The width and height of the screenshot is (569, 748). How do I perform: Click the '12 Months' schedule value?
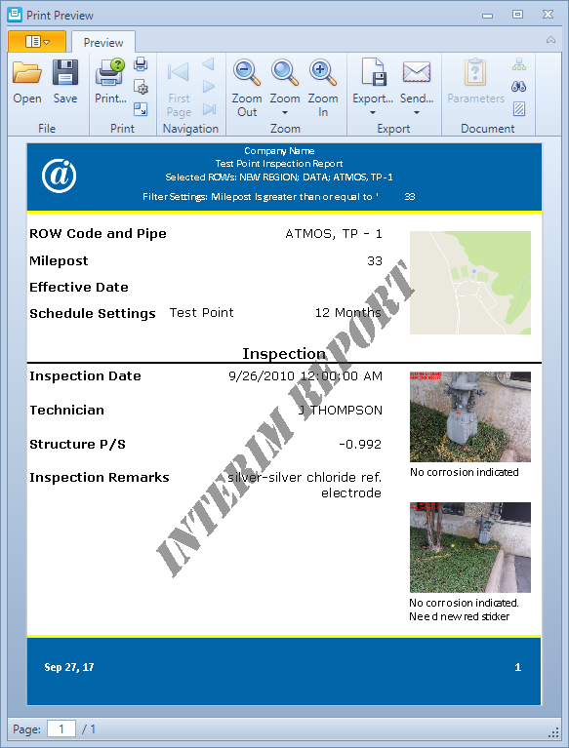pyautogui.click(x=348, y=313)
